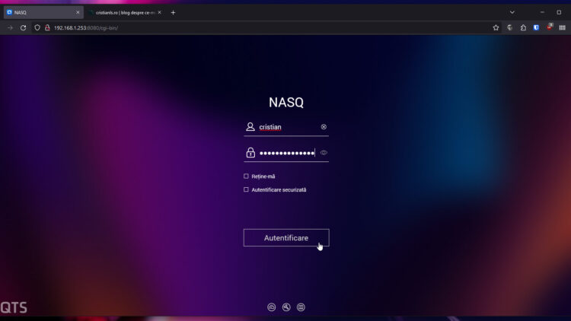Click the NASQ heading text
This screenshot has height=321, width=571.
(x=286, y=102)
